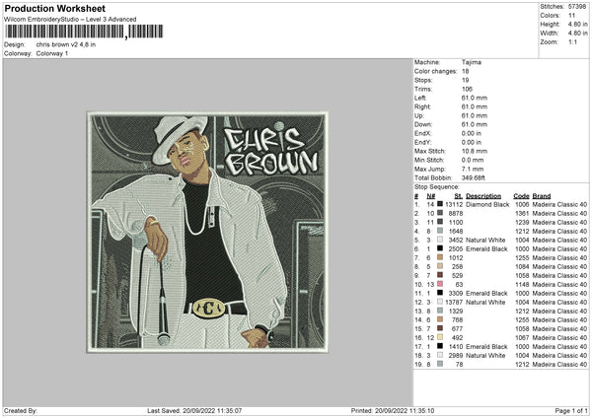The image size is (592, 418).
Task: Click the design name "chris brown v2 4,8 in"
Action: tap(66, 44)
